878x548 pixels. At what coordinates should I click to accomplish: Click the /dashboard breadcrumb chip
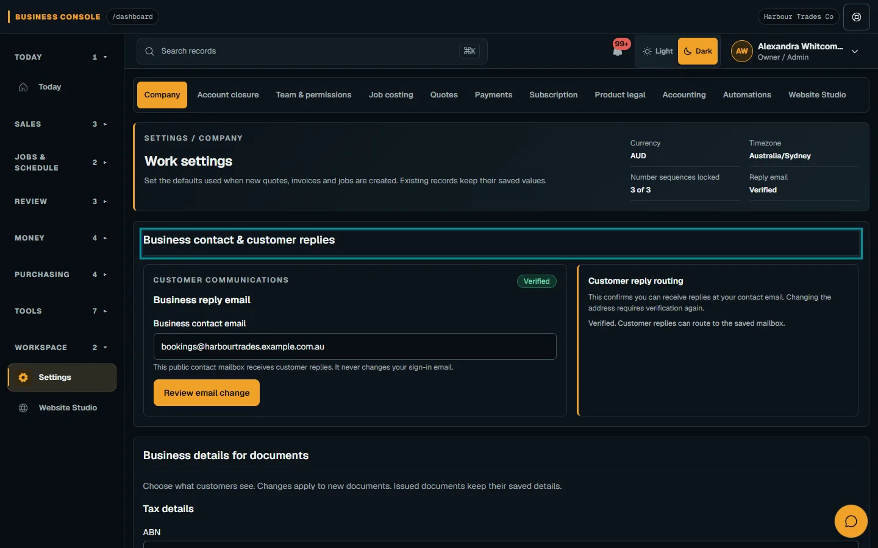(132, 17)
